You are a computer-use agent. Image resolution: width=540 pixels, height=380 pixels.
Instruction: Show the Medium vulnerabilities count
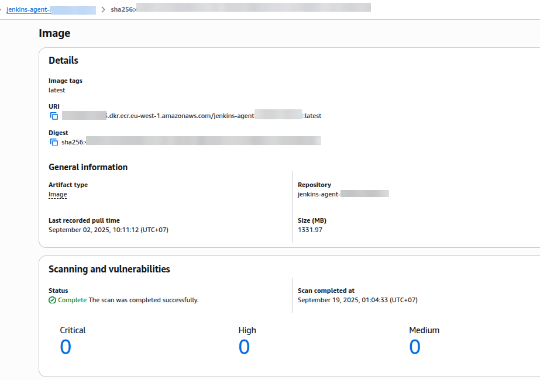coord(414,347)
